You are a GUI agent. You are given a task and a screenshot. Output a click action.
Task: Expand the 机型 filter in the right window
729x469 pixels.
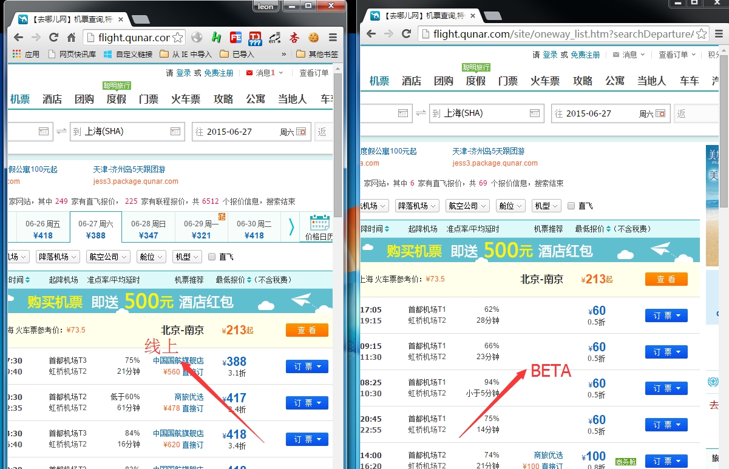pos(546,206)
